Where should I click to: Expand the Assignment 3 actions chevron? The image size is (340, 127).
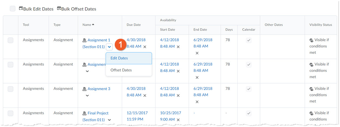pyautogui.click(x=87, y=96)
